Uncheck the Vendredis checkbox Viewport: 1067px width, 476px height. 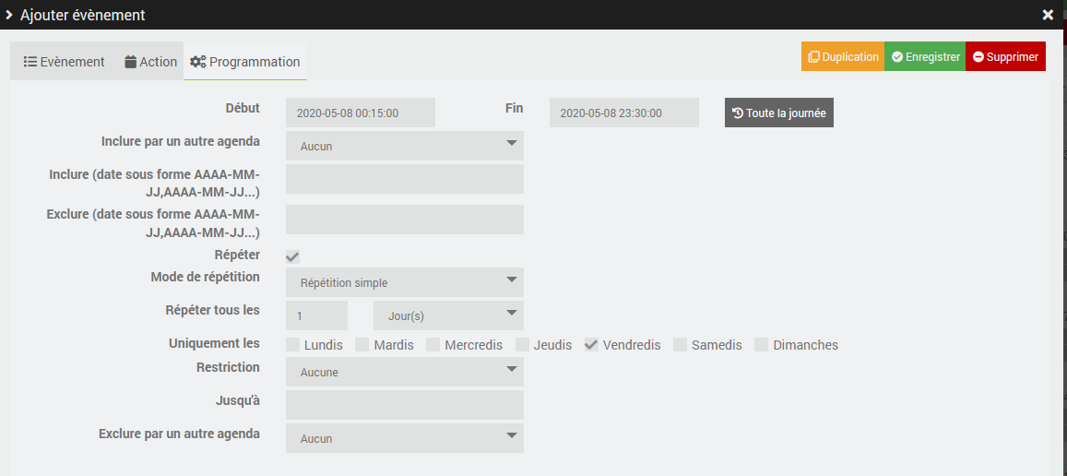pyautogui.click(x=591, y=345)
